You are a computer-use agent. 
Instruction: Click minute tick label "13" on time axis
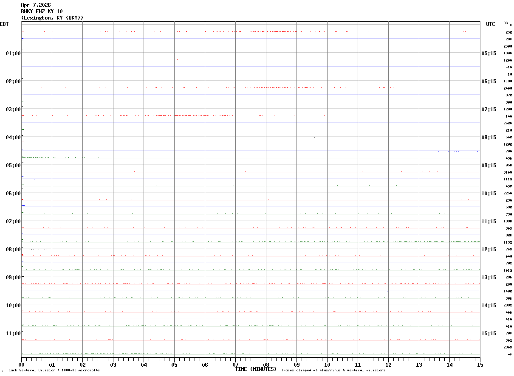pyautogui.click(x=419, y=365)
